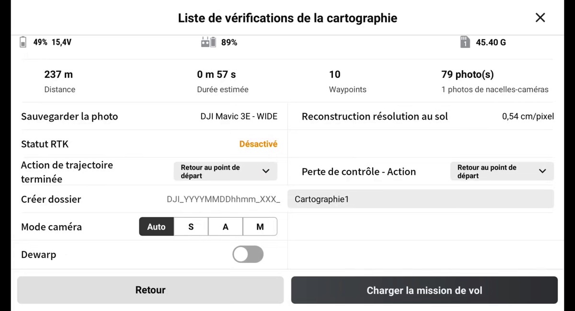Toggle the Dewarp switch
Image resolution: width=575 pixels, height=311 pixels.
pyautogui.click(x=248, y=255)
